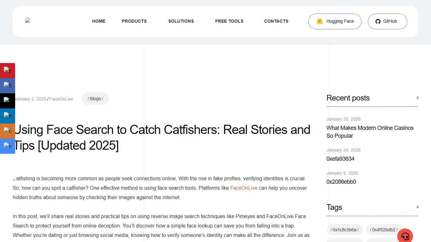Collapse the Tags section toggle
Viewport: 431px width, 242px height.
click(x=417, y=207)
